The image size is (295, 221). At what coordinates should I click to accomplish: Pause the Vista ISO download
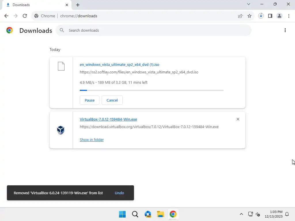pyautogui.click(x=90, y=100)
